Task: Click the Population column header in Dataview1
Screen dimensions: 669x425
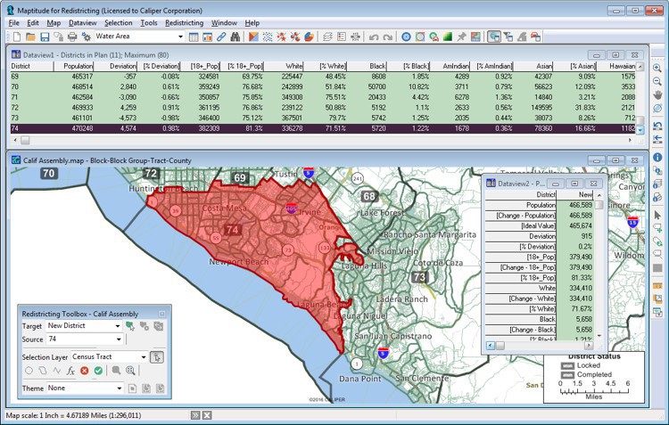Action: tap(78, 66)
